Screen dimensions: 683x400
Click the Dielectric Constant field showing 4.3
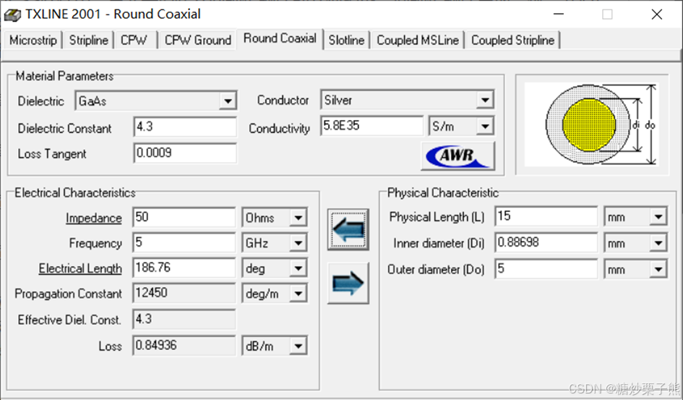click(x=185, y=127)
